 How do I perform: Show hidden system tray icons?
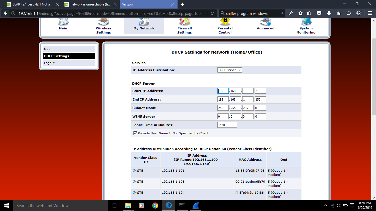pyautogui.click(x=326, y=206)
